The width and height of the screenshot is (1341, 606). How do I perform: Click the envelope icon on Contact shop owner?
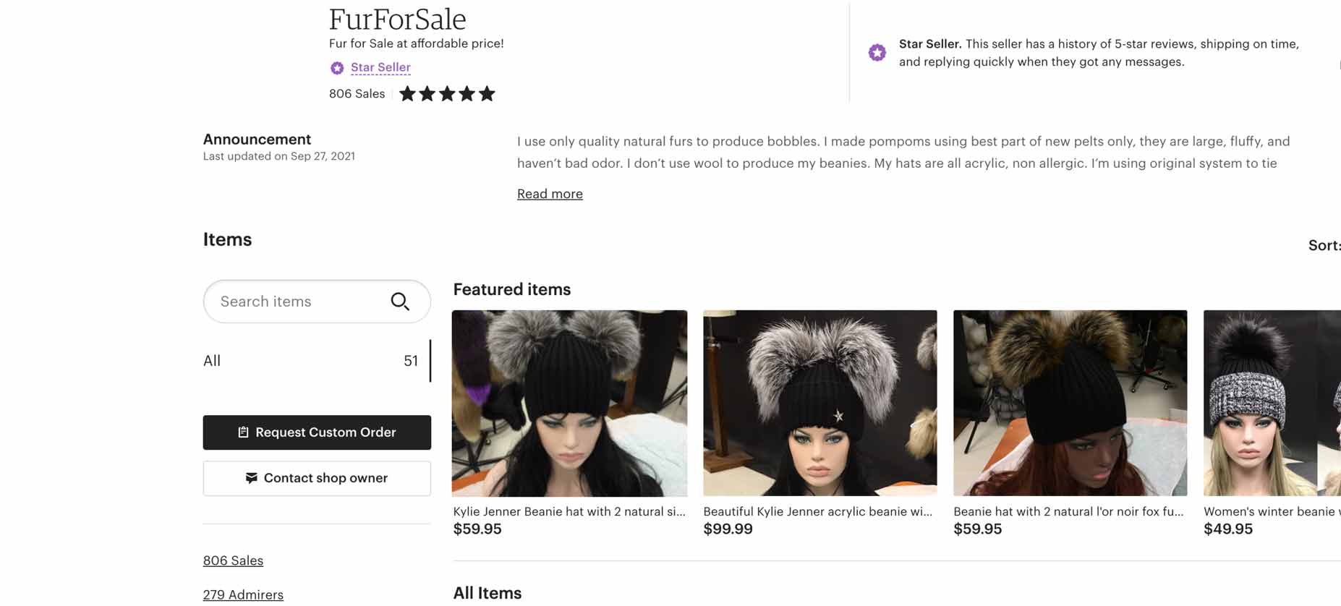click(x=251, y=478)
